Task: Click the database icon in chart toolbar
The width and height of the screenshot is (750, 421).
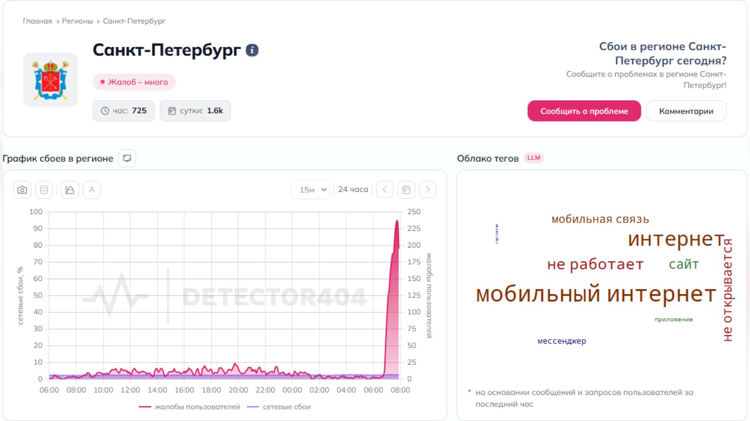Action: click(44, 190)
